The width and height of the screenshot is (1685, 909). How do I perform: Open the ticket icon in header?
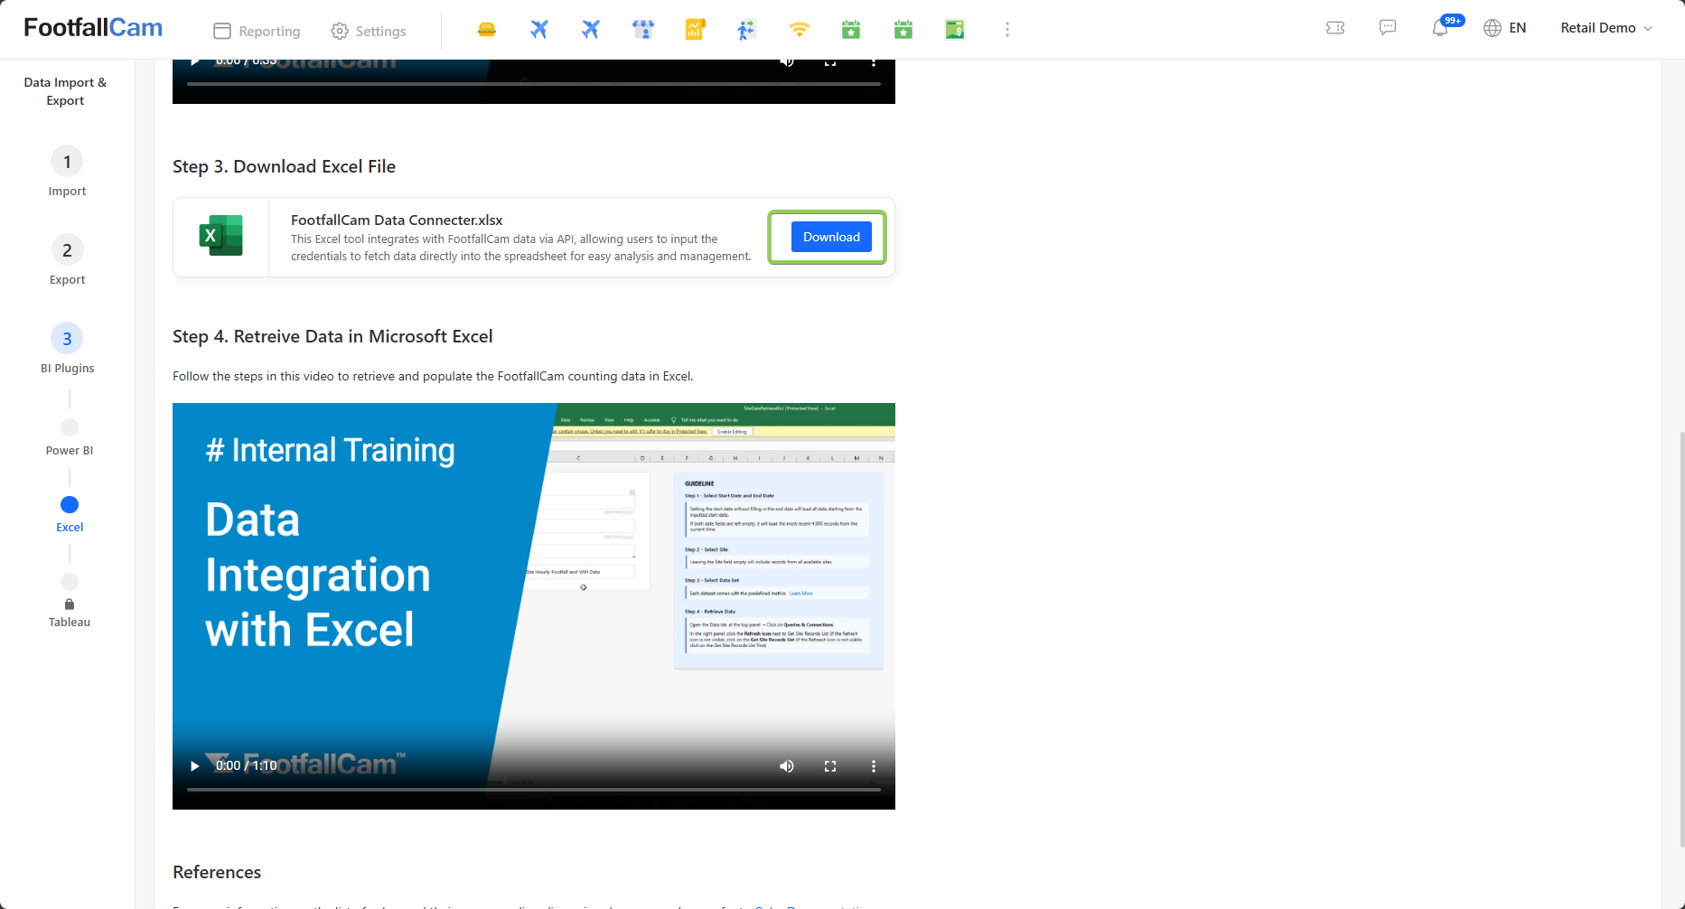tap(1335, 28)
